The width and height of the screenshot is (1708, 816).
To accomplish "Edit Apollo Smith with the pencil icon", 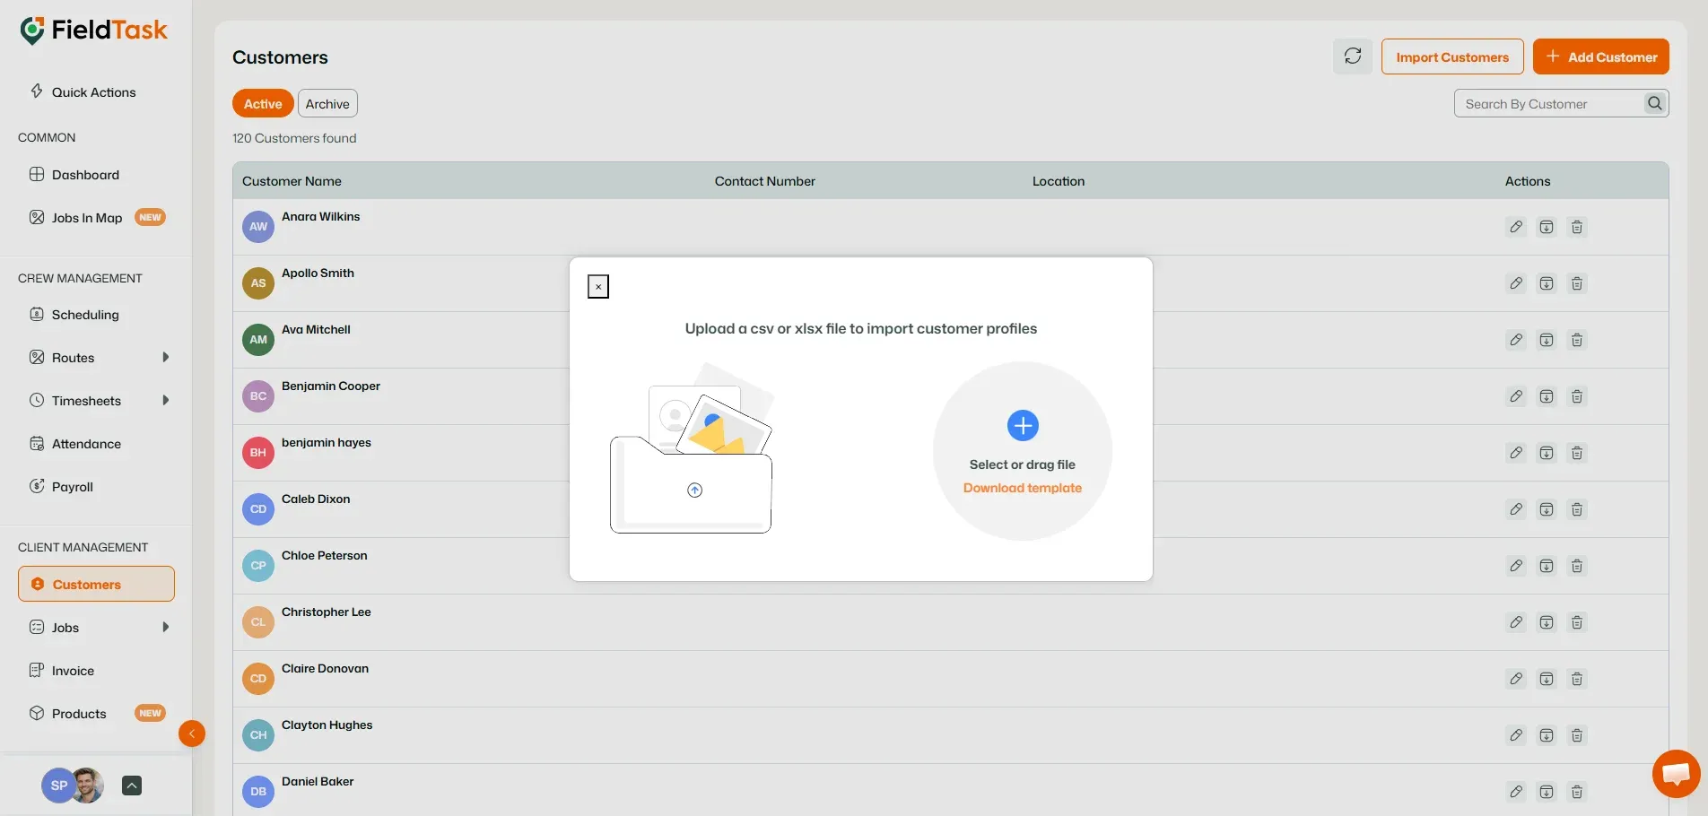I will point(1516,283).
